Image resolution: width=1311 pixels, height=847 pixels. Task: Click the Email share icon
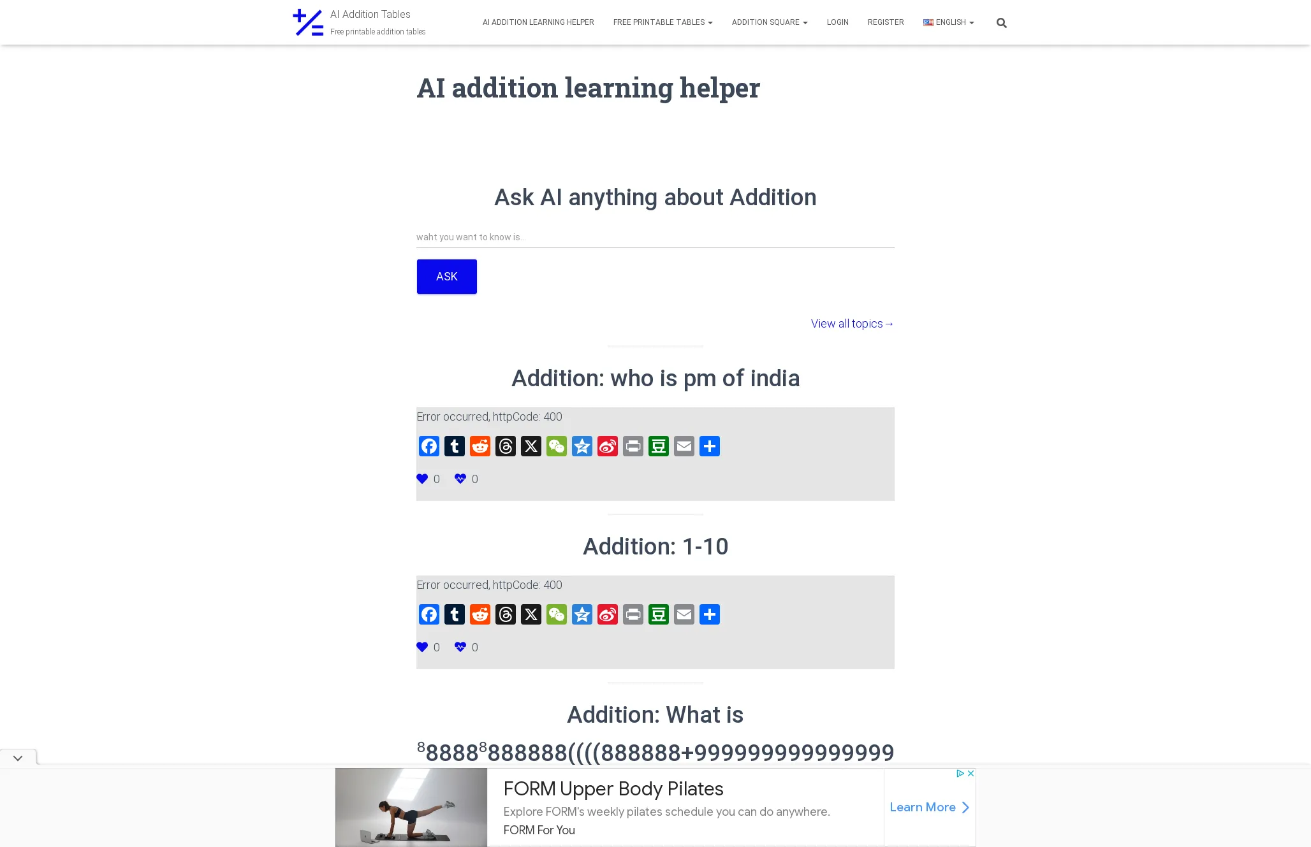pos(684,446)
